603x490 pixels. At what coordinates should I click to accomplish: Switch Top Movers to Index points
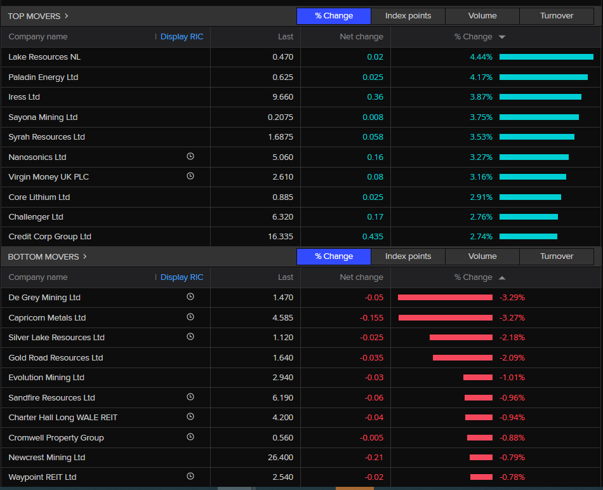[408, 16]
